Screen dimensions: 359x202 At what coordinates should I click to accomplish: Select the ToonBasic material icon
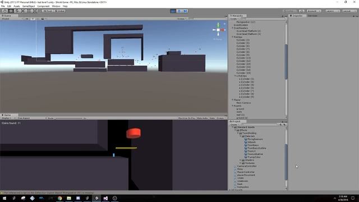[x=246, y=145]
